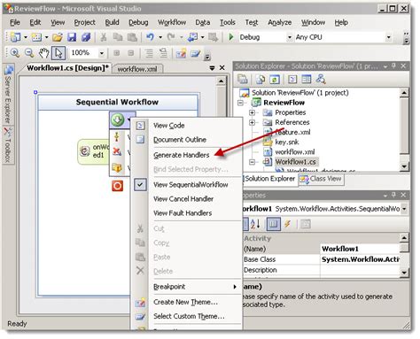Click the red workflow end stop icon
The height and width of the screenshot is (339, 420).
pyautogui.click(x=117, y=186)
